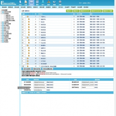Click the file icon in the ID 6 row
Viewport: 116px width, 116px height.
29,48
